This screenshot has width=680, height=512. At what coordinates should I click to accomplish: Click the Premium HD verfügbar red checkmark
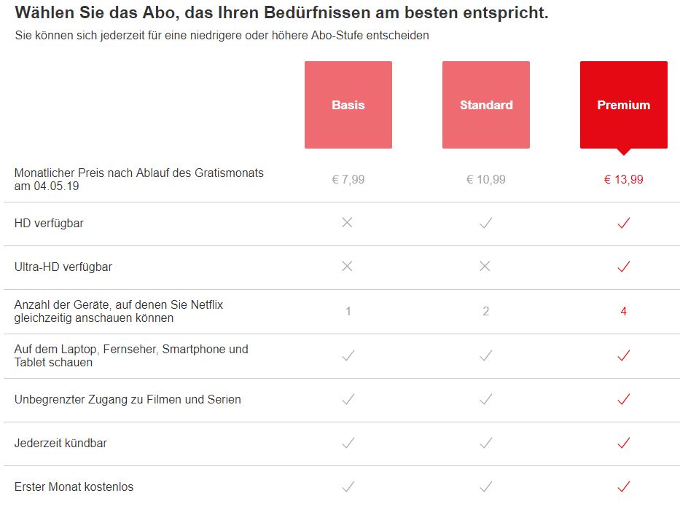click(x=624, y=223)
